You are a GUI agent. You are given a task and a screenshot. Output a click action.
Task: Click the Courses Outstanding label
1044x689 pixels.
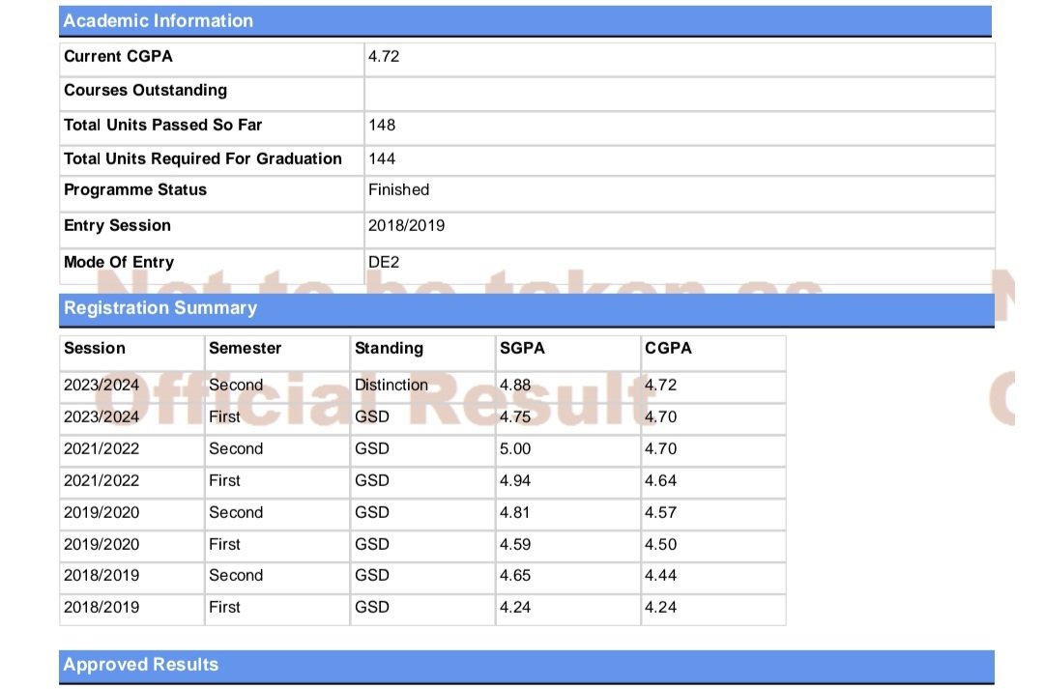click(145, 91)
